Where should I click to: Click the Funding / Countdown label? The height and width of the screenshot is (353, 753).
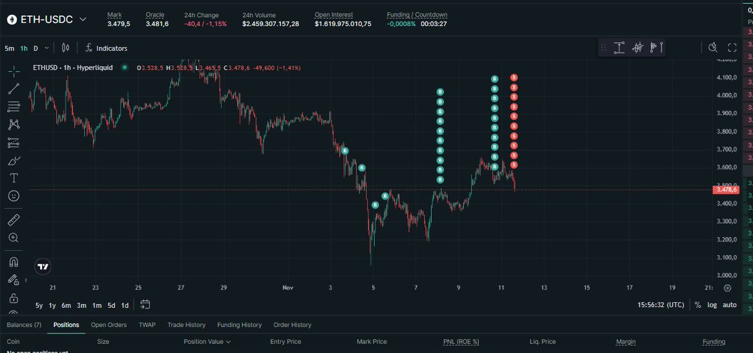pos(417,14)
